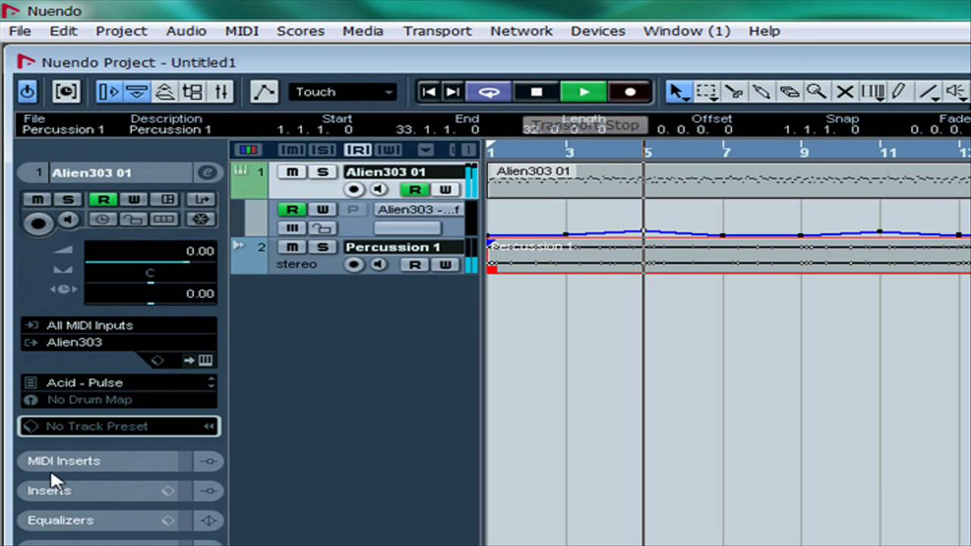Select the Play speaker tool
971x546 pixels.
click(x=957, y=92)
